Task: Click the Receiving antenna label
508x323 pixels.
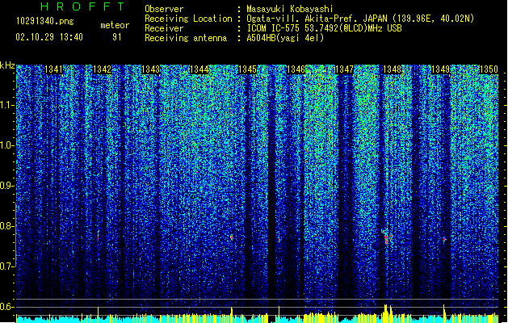Action: (186, 38)
